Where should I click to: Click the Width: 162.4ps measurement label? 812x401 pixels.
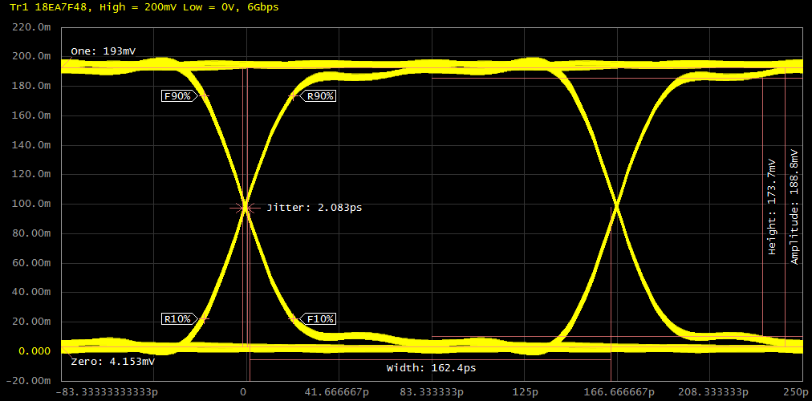431,368
